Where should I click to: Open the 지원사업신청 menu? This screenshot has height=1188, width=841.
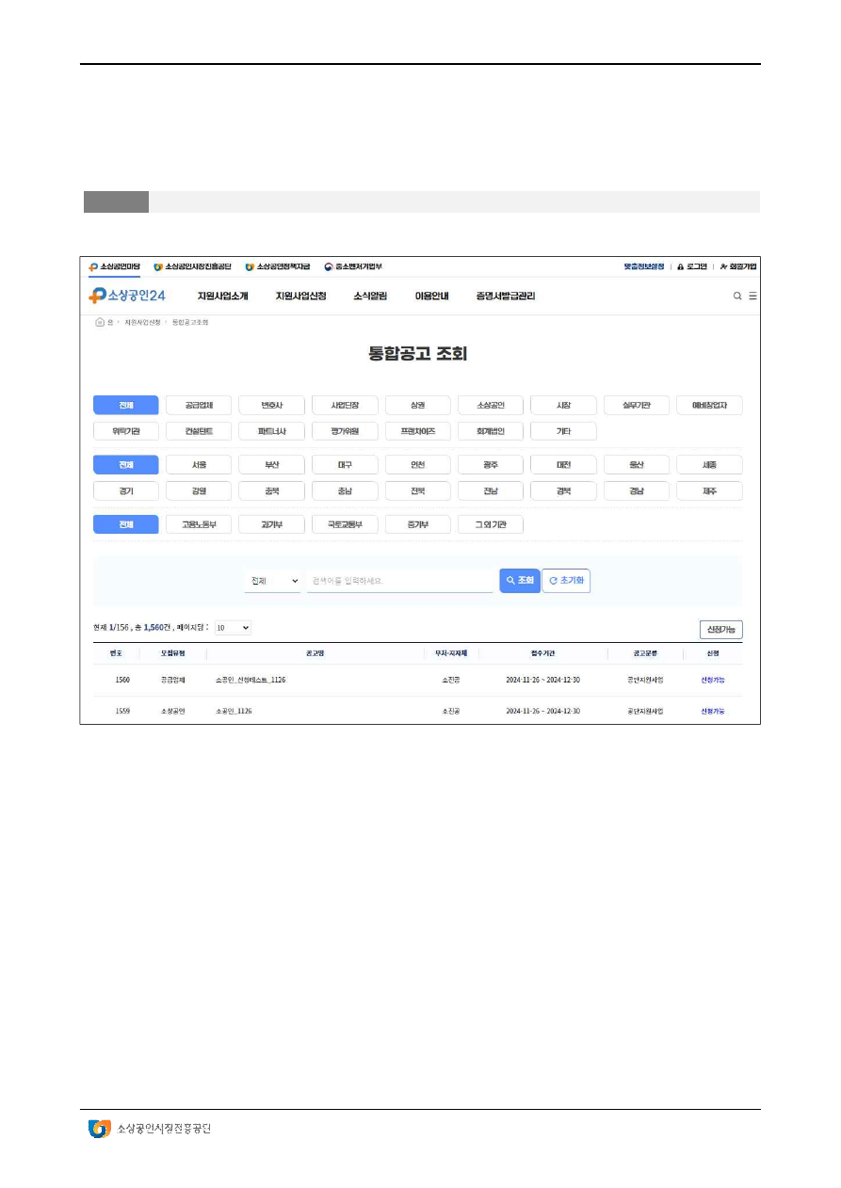pyautogui.click(x=300, y=296)
